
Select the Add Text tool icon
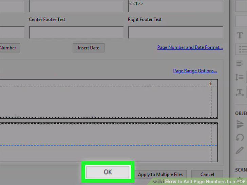click(240, 35)
